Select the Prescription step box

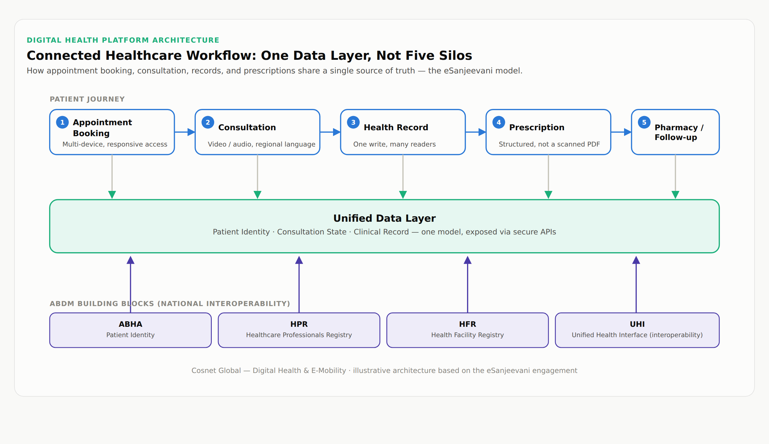point(548,132)
